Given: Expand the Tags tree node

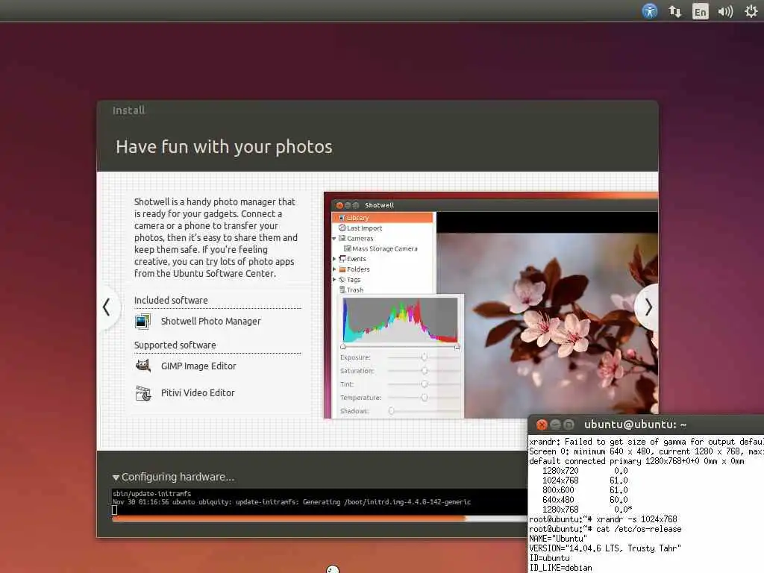Looking at the screenshot, I should (334, 280).
